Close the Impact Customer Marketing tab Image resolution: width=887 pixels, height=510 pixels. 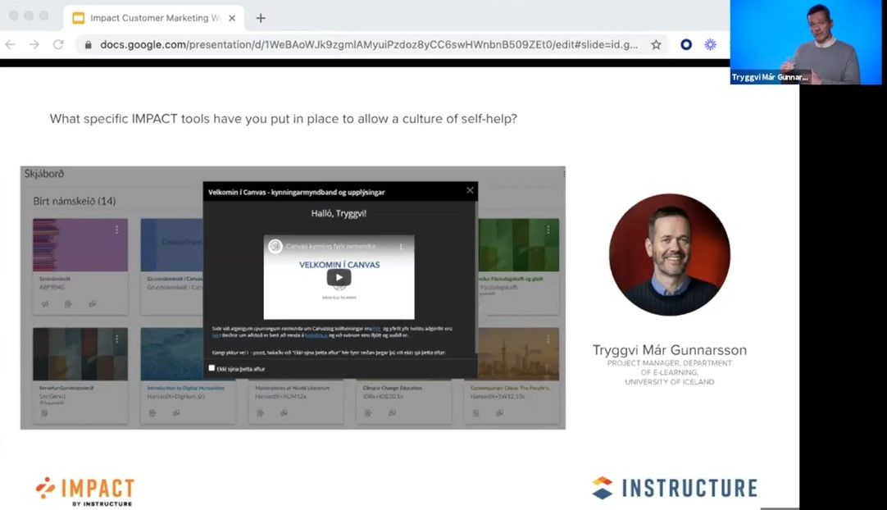232,18
